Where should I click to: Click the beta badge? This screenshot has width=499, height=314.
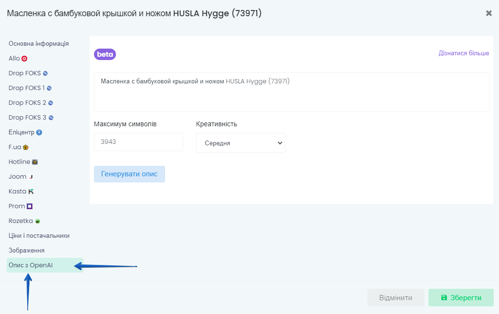tap(104, 54)
